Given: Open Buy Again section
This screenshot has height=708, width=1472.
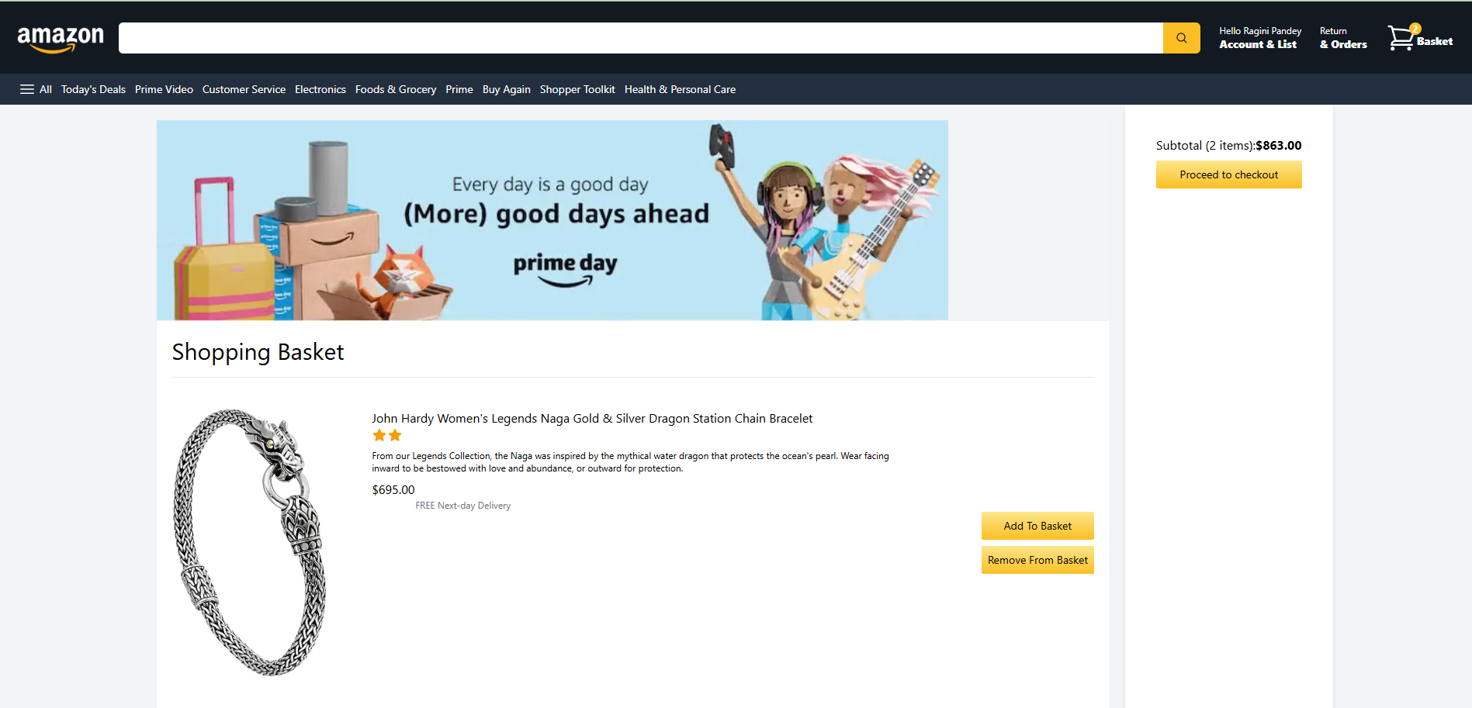Looking at the screenshot, I should pyautogui.click(x=507, y=89).
